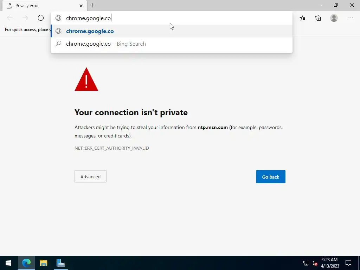Click the new tab plus button
Screen dimensions: 360x270
92,5
